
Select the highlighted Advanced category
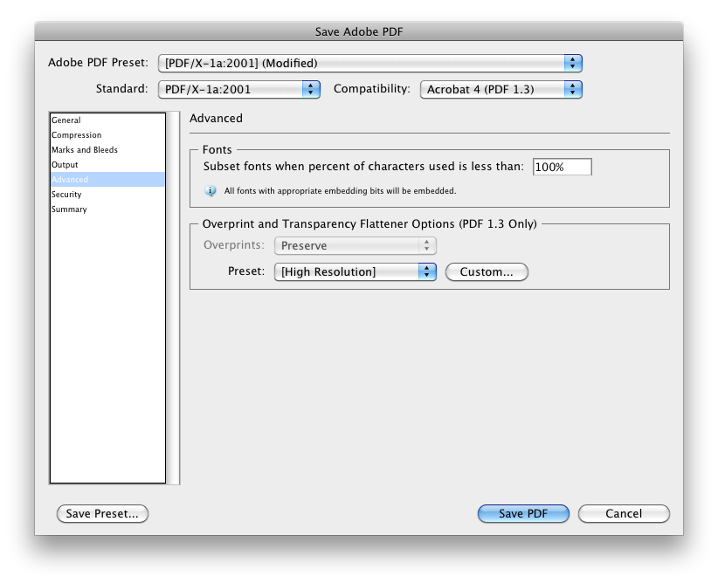click(x=107, y=180)
